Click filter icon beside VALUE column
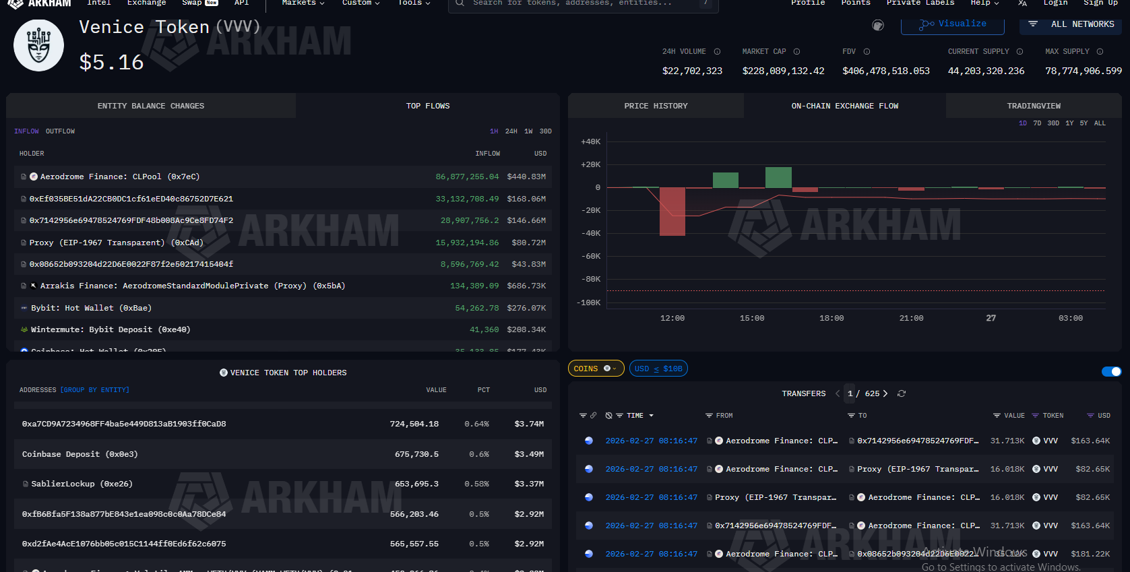The height and width of the screenshot is (572, 1130). [x=997, y=416]
